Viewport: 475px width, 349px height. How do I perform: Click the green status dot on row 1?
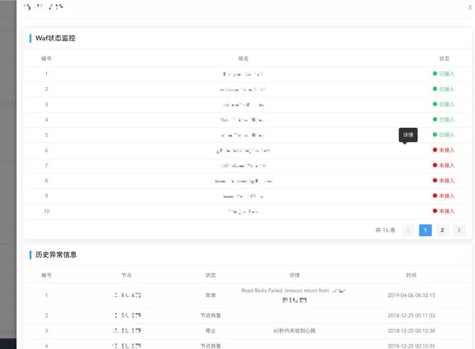(x=435, y=73)
